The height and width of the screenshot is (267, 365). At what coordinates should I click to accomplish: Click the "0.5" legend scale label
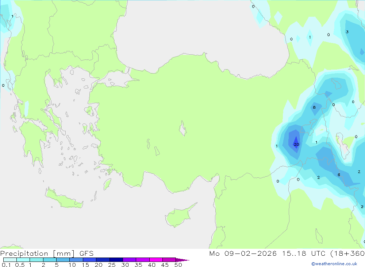[20, 265]
